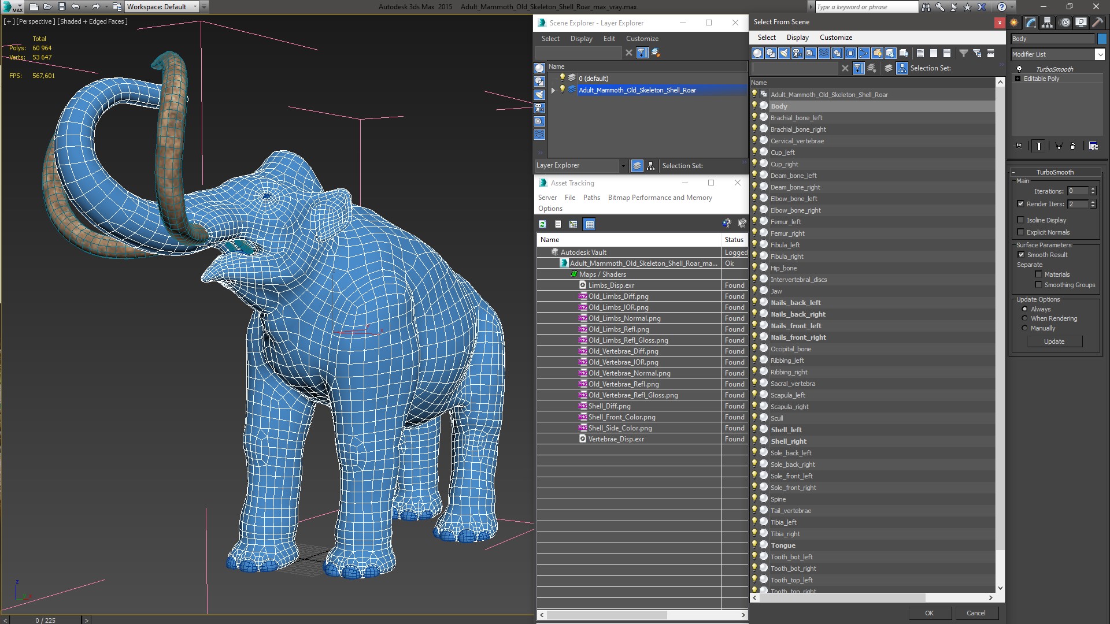Click OK to confirm Select From Scene
The image size is (1110, 624).
click(928, 612)
